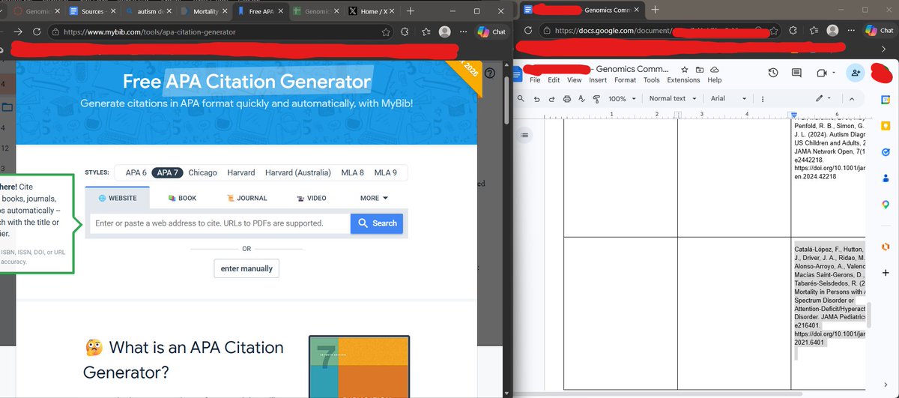The height and width of the screenshot is (398, 899).
Task: Open the Arial font dropdown
Action: 728,98
